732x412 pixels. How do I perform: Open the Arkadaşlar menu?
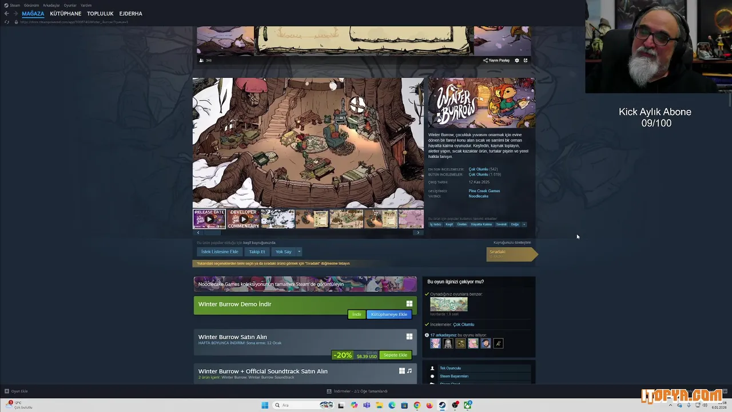(x=51, y=5)
